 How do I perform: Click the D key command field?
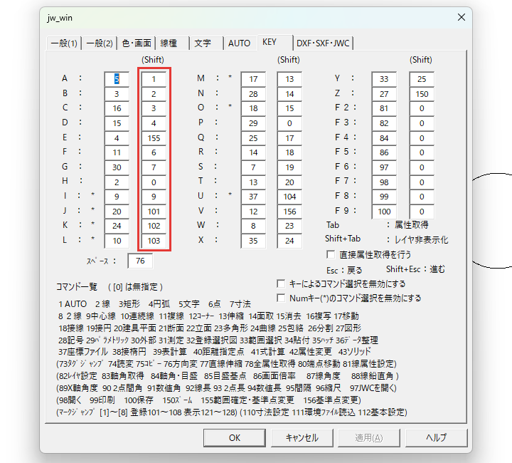click(x=117, y=123)
